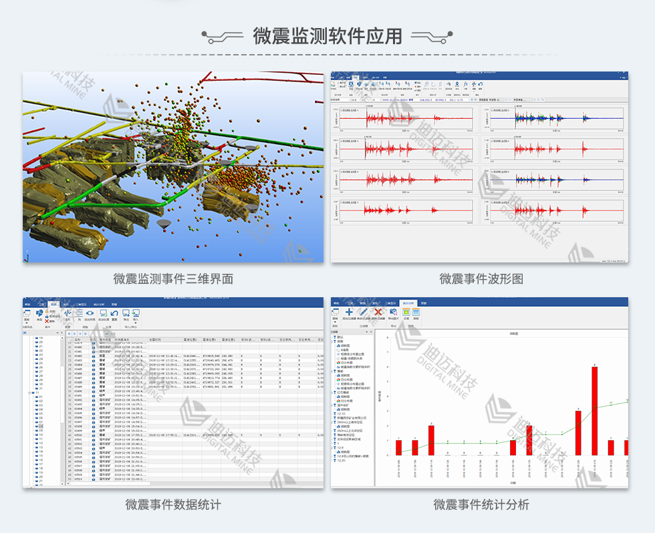This screenshot has height=533, width=655.
Task: Open the weekly report (周报) icon
Action: (416, 312)
